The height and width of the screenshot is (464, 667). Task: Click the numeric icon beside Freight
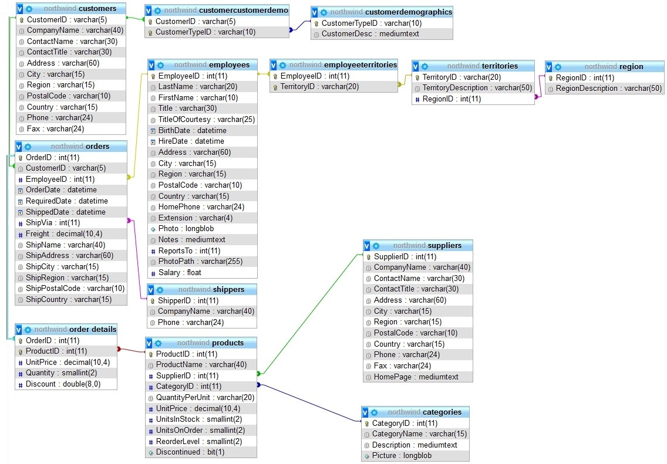[20, 234]
